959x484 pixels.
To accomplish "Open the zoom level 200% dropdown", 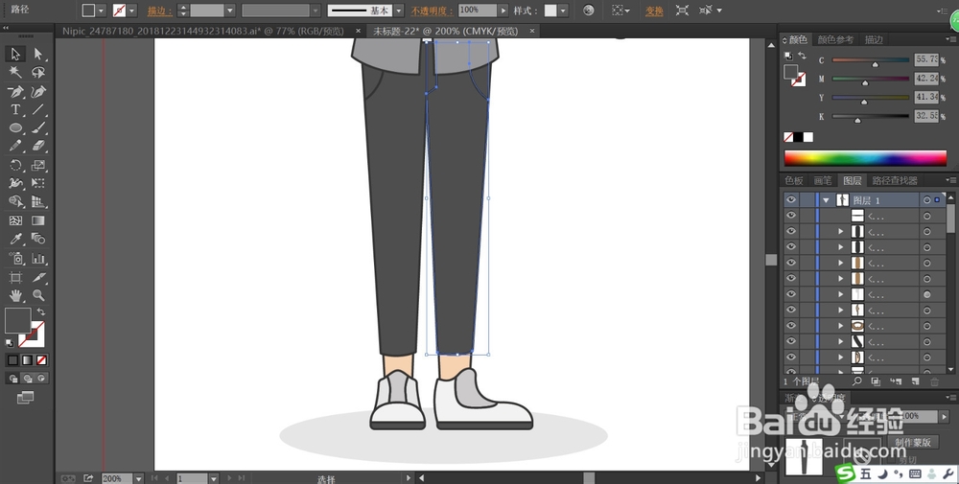I will coord(138,478).
